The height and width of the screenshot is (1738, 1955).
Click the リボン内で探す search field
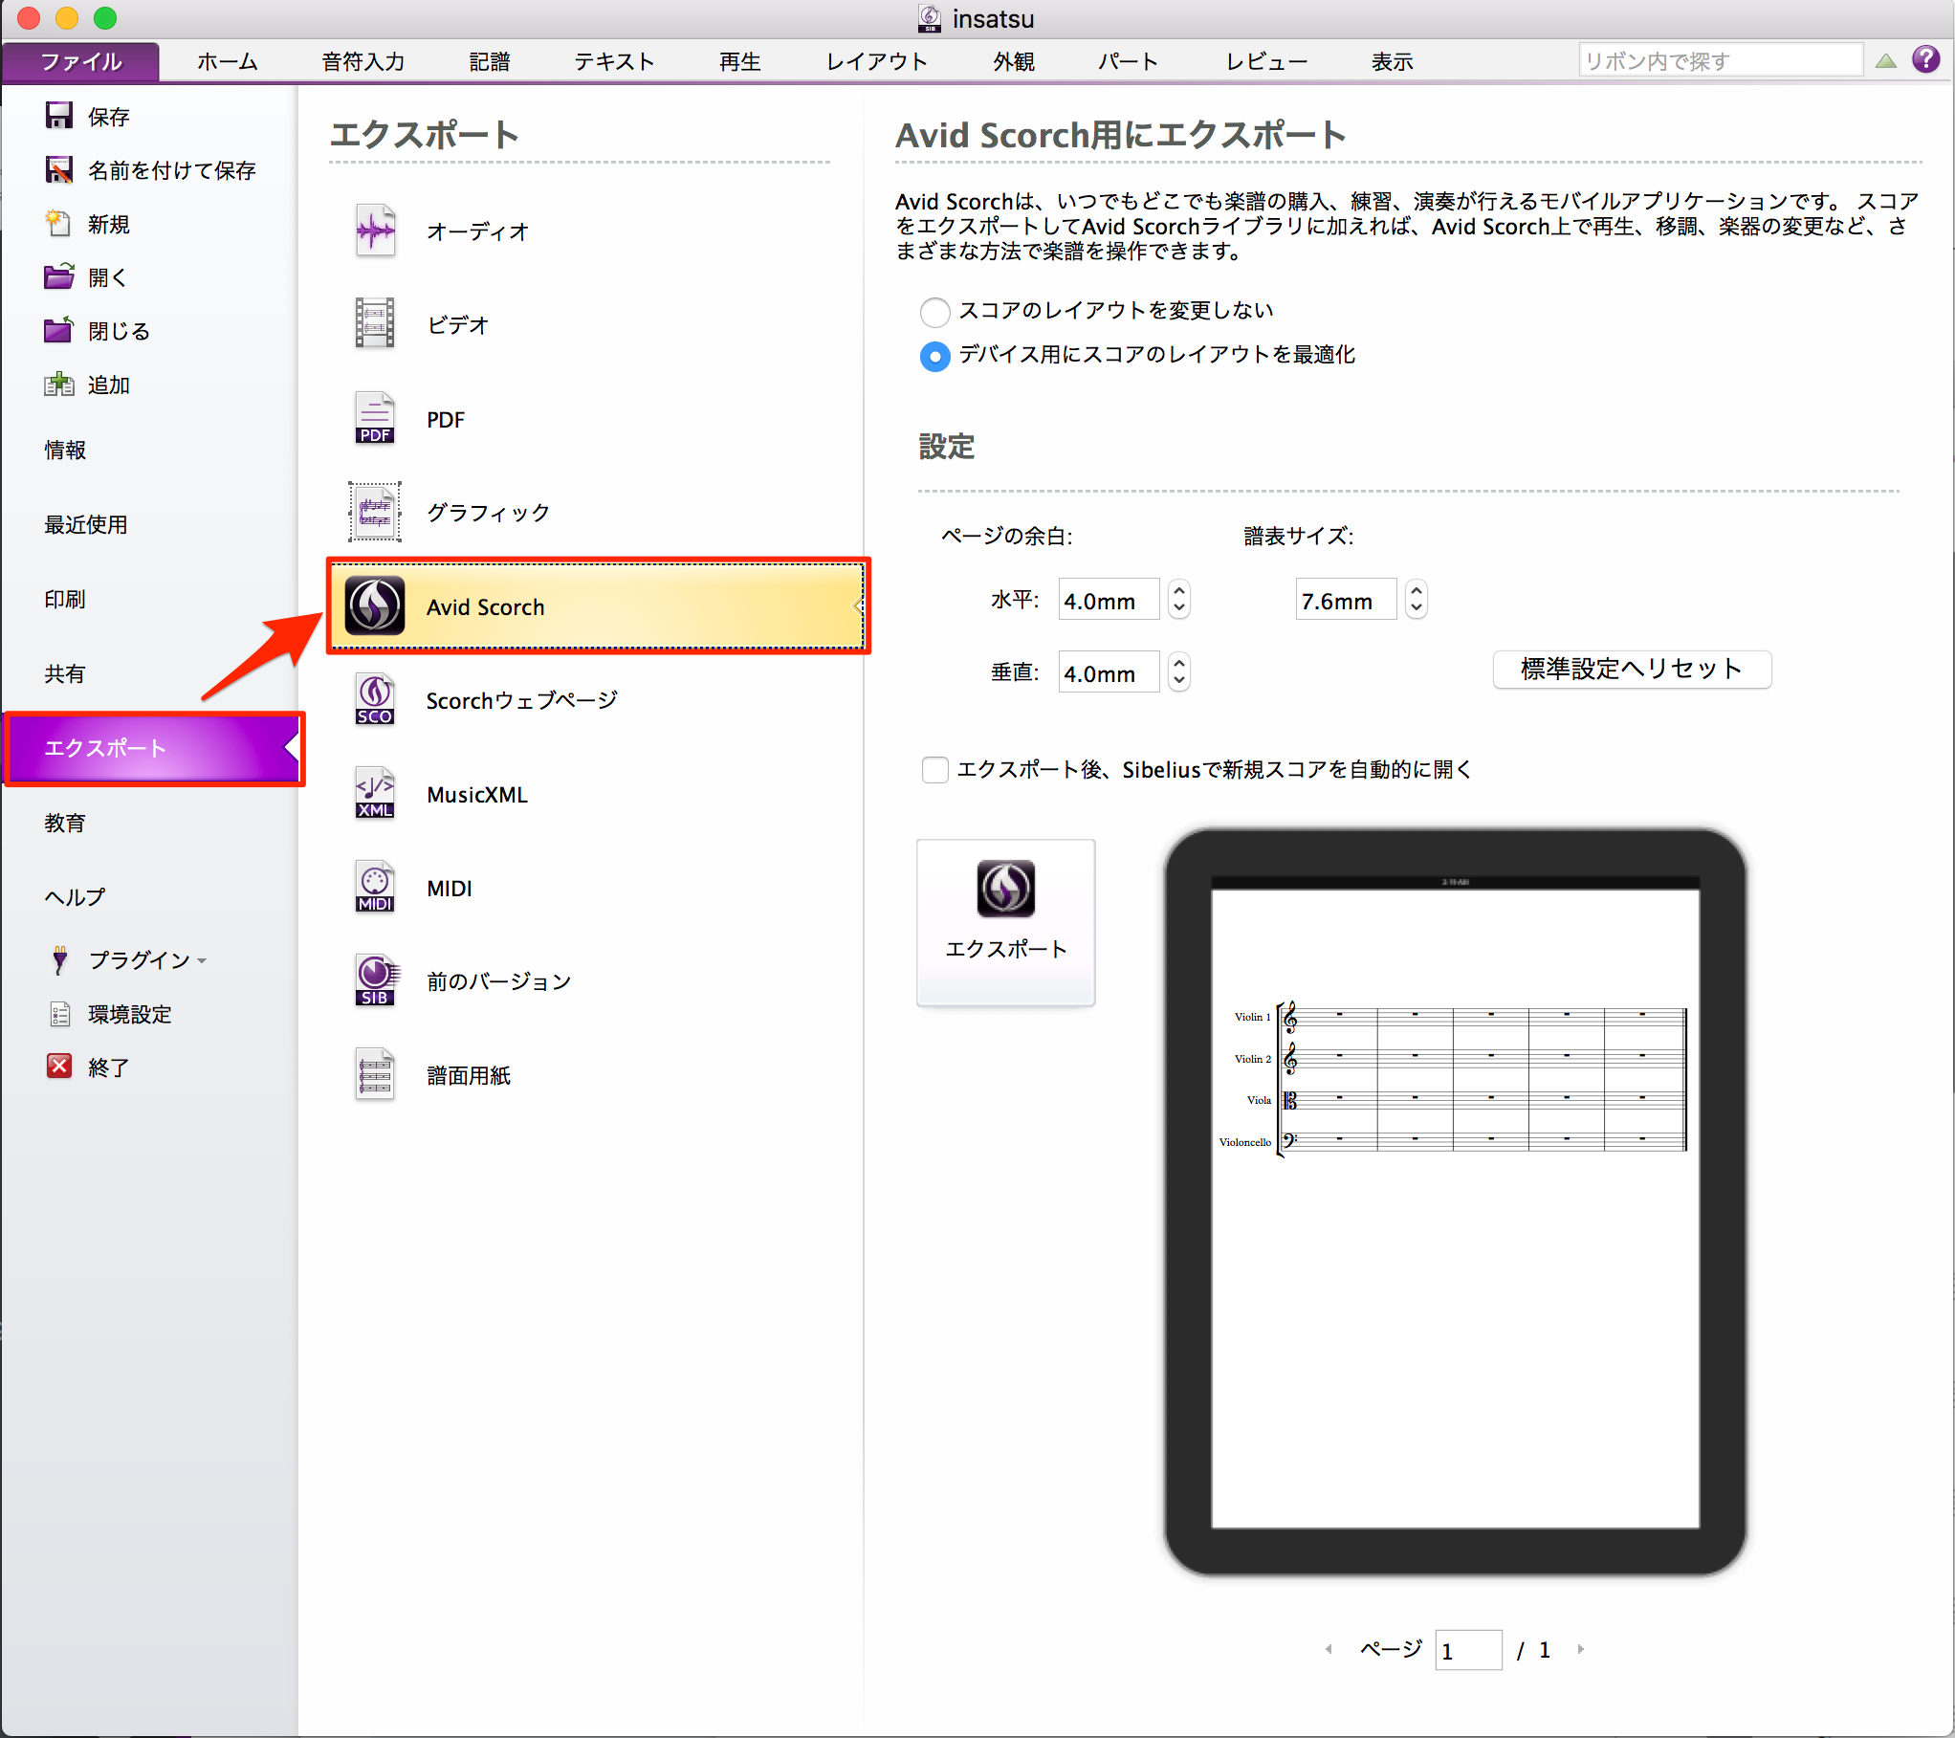1720,61
